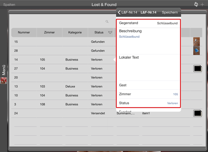Select row number 27
Image resolution: width=208 pixels, height=152 pixels.
pyautogui.click(x=16, y=69)
